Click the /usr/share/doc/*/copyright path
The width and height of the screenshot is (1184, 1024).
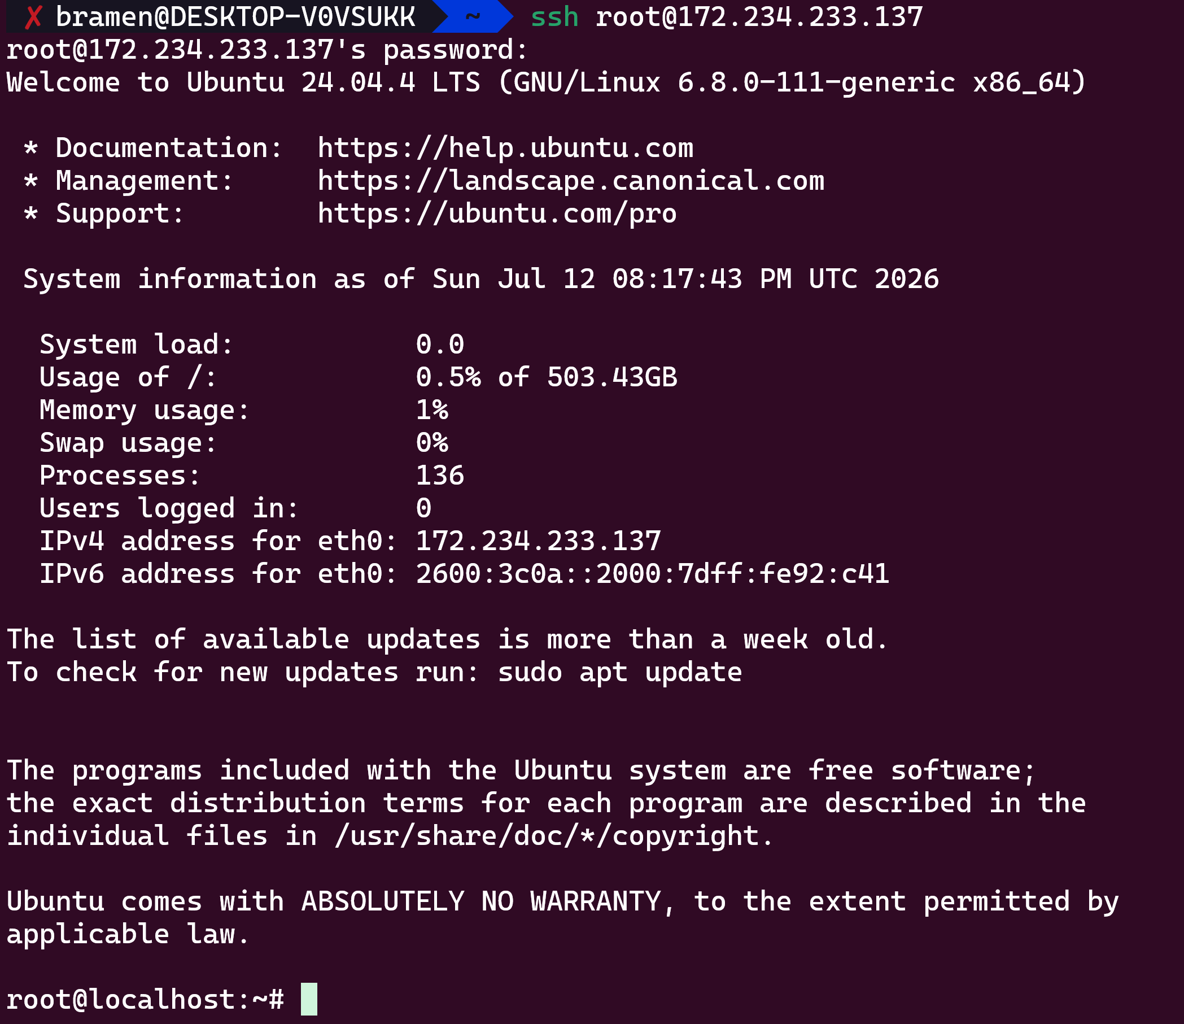pyautogui.click(x=554, y=836)
